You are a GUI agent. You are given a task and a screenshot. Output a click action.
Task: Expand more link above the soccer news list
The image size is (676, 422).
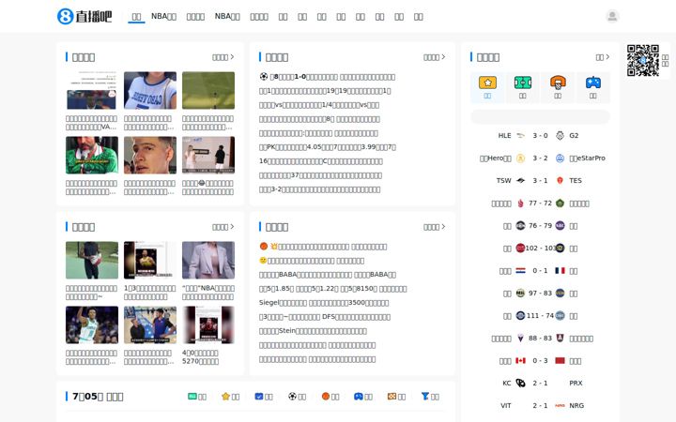point(434,57)
